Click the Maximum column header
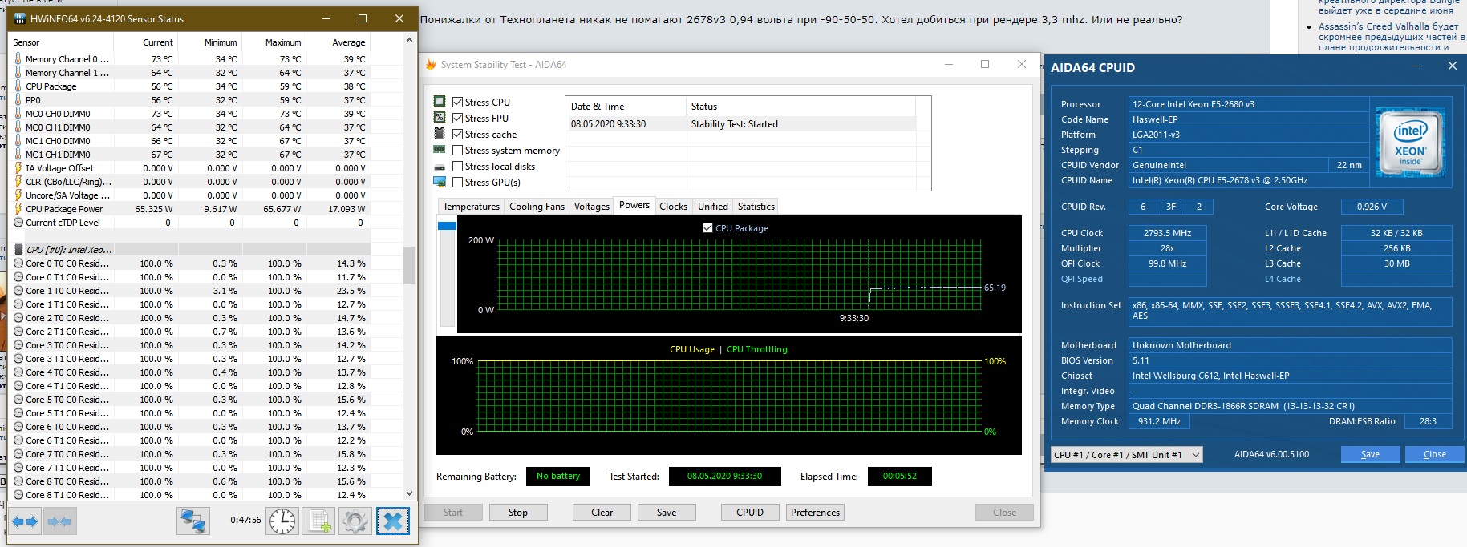 (x=274, y=42)
